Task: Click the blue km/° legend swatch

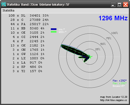Action: (53, 29)
